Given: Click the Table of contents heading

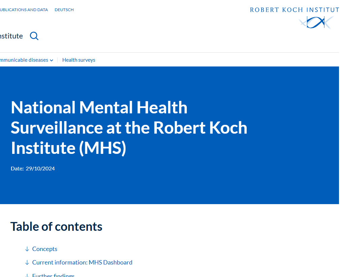Looking at the screenshot, I should tap(56, 226).
